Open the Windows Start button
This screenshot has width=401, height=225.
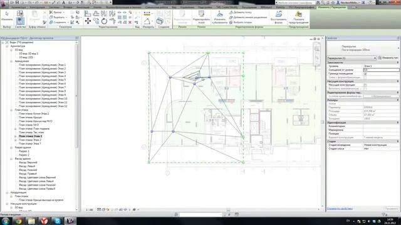(5, 221)
